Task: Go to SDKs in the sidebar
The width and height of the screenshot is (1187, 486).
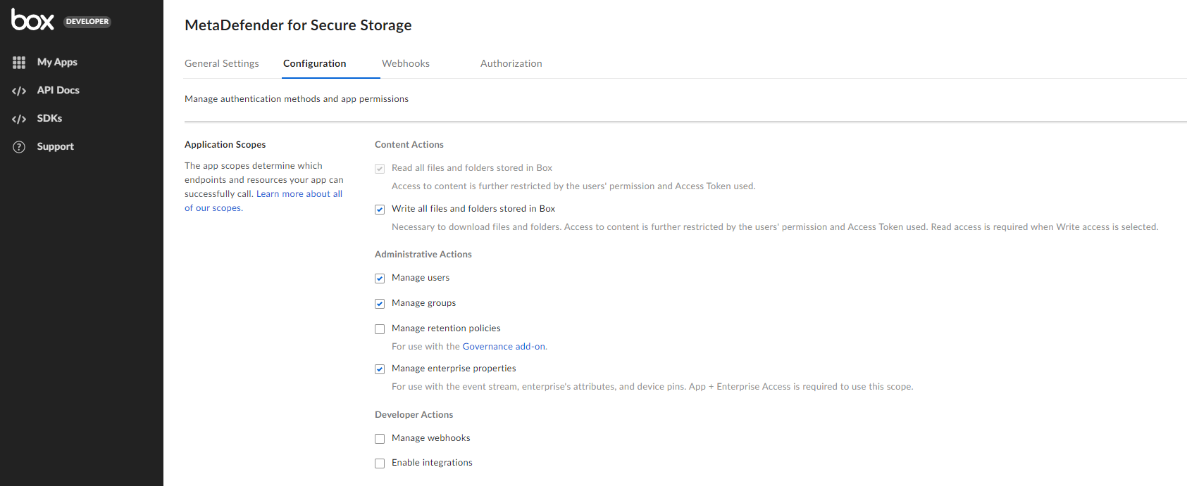Action: (49, 118)
